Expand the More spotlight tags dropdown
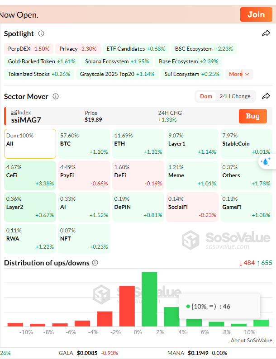Image resolution: width=276 pixels, height=359 pixels. pyautogui.click(x=239, y=74)
